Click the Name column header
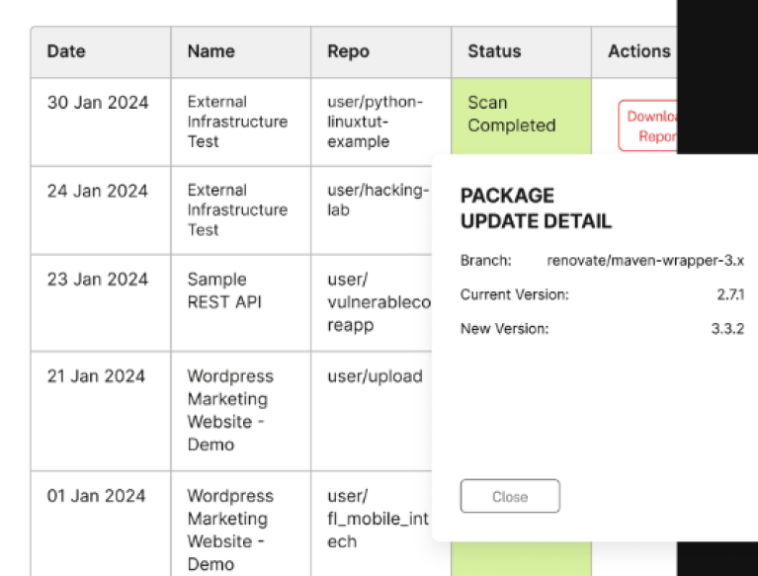Screen dimensions: 758x576 coord(211,51)
